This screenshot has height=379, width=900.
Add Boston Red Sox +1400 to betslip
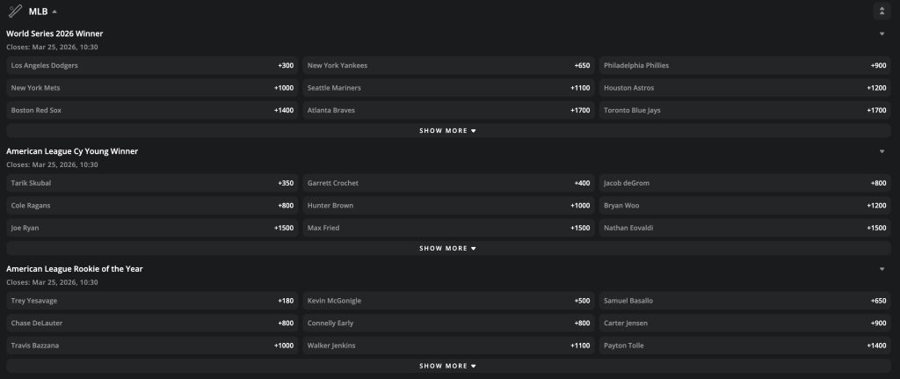[x=152, y=110]
